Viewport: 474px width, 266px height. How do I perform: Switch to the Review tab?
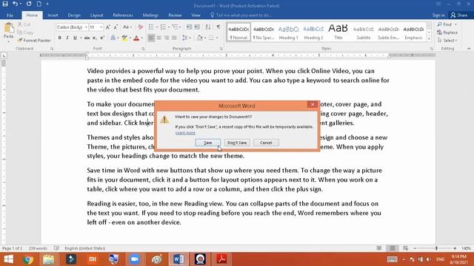[x=175, y=15]
